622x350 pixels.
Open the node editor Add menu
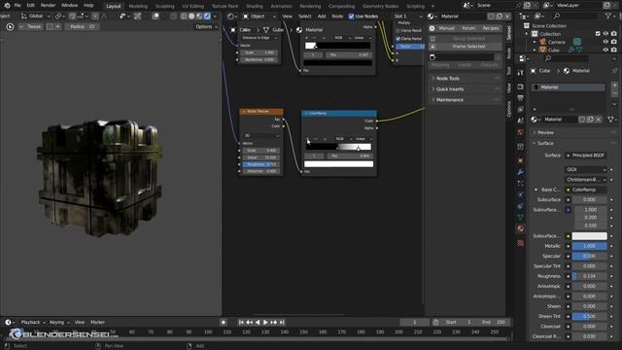tap(322, 17)
